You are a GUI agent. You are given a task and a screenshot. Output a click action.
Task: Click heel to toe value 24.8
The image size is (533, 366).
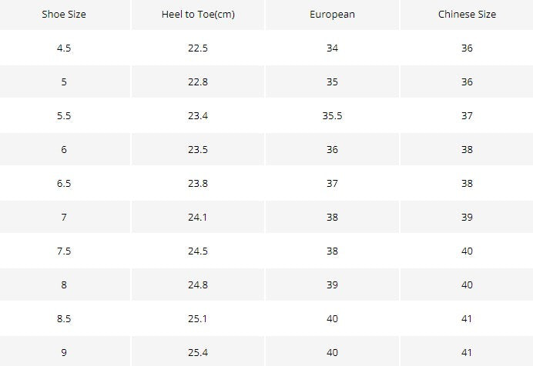(x=198, y=284)
